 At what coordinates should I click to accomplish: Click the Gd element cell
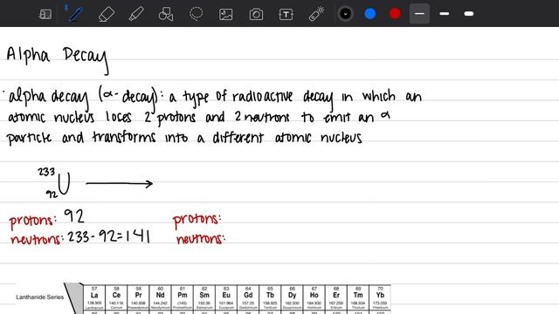point(248,297)
